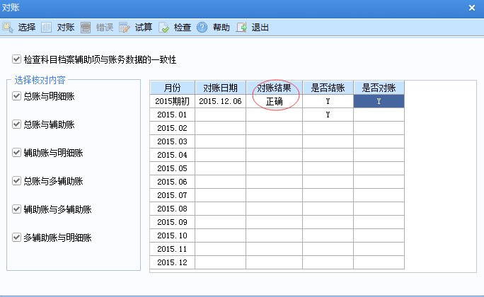Close the 对账 dialog window
The width and height of the screenshot is (484, 297).
tap(472, 8)
